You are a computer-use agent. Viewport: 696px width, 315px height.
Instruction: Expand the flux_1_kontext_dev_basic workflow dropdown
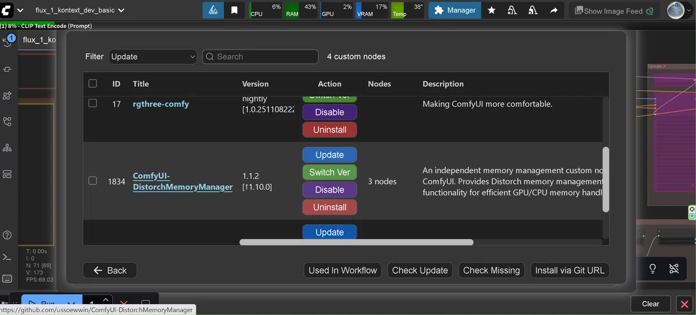79,10
